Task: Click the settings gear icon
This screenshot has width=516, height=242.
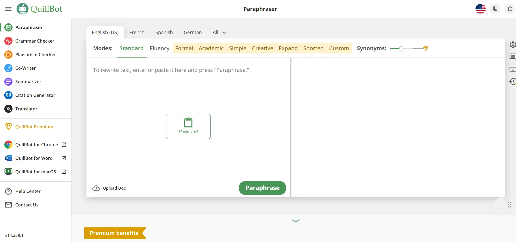Action: click(x=512, y=45)
